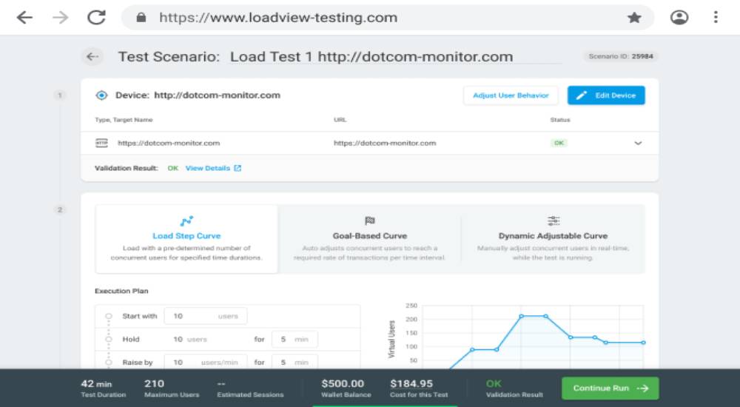740x407 pixels.
Task: Click the device target icon beside Device
Action: [x=101, y=95]
